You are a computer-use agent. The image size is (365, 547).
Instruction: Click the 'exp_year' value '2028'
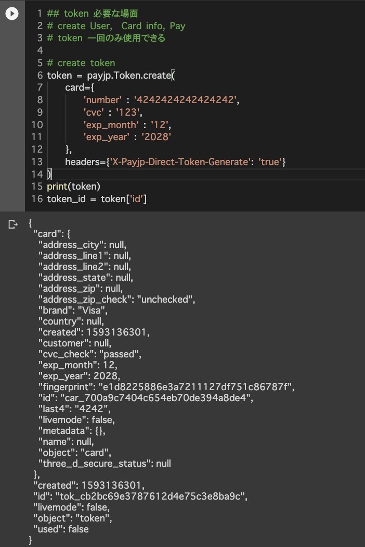(156, 136)
